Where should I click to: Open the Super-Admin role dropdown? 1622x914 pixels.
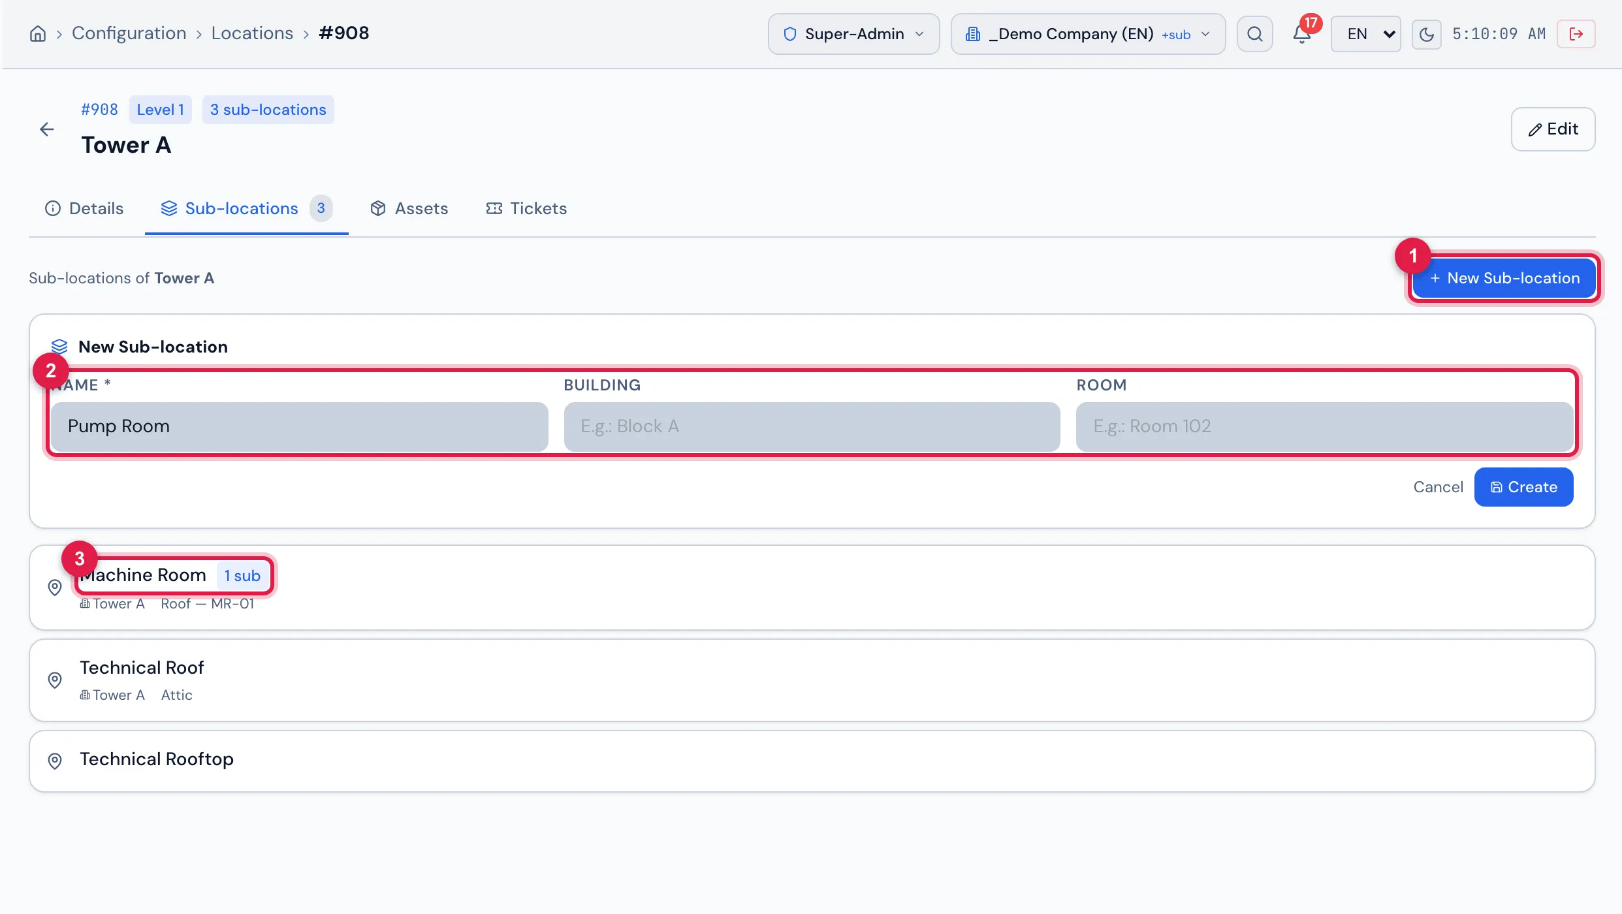click(853, 34)
